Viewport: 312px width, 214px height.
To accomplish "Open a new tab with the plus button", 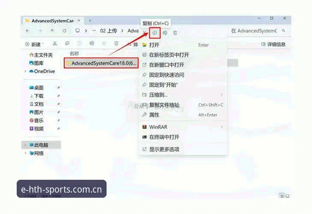I will click(90, 21).
